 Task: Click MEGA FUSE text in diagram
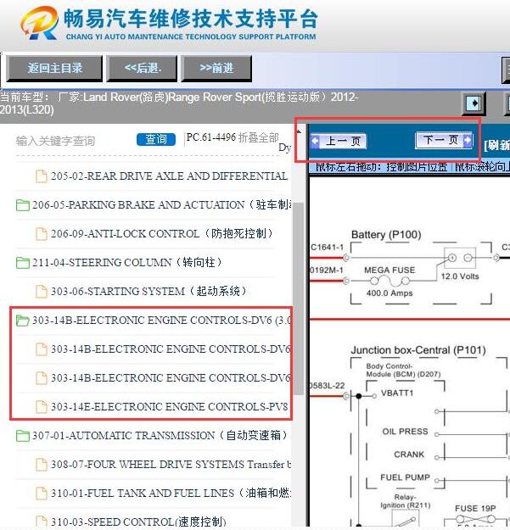390,270
